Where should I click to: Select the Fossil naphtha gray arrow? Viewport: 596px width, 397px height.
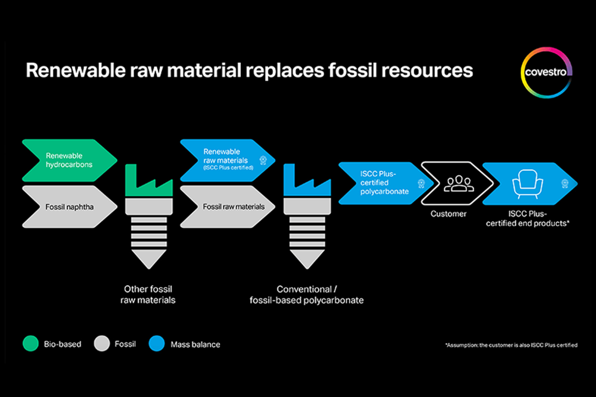click(x=70, y=207)
